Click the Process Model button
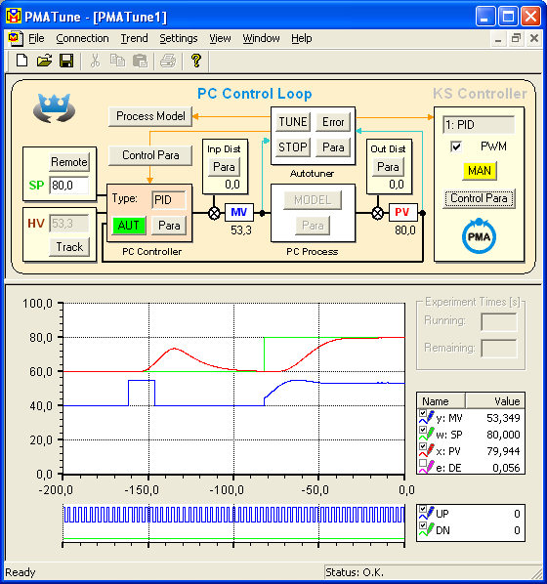 150,116
